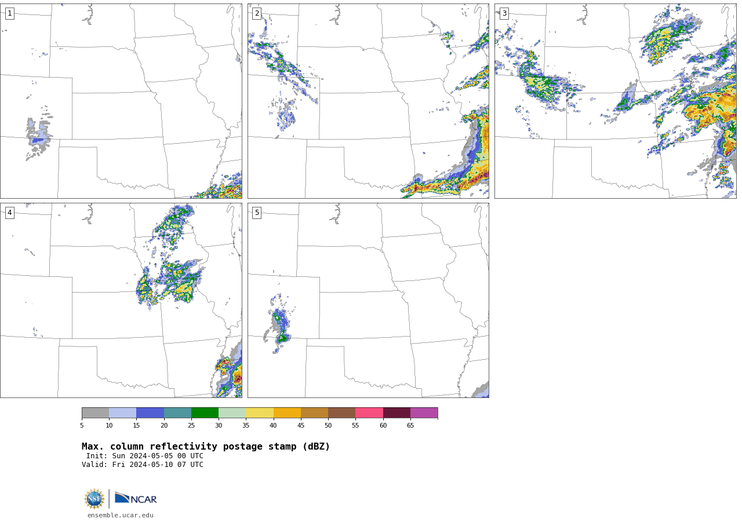The width and height of the screenshot is (742, 522).
Task: Click the brown 50-55 dBZ swatch
Action: coord(342,413)
